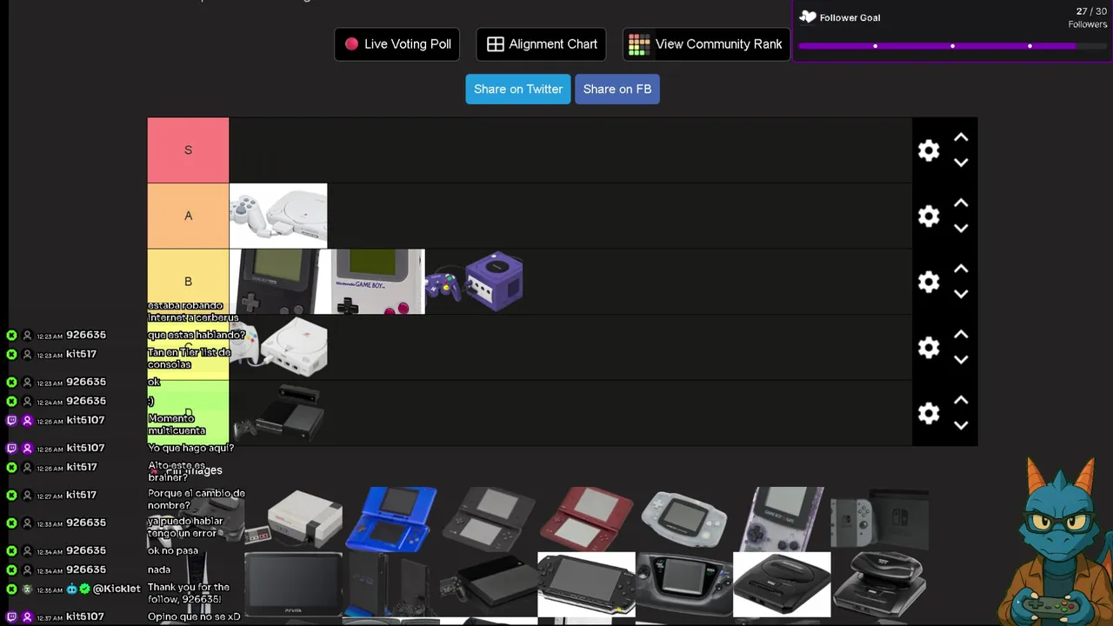The height and width of the screenshot is (626, 1113).
Task: Pick the purple Game Boy Color image
Action: pyautogui.click(x=782, y=519)
